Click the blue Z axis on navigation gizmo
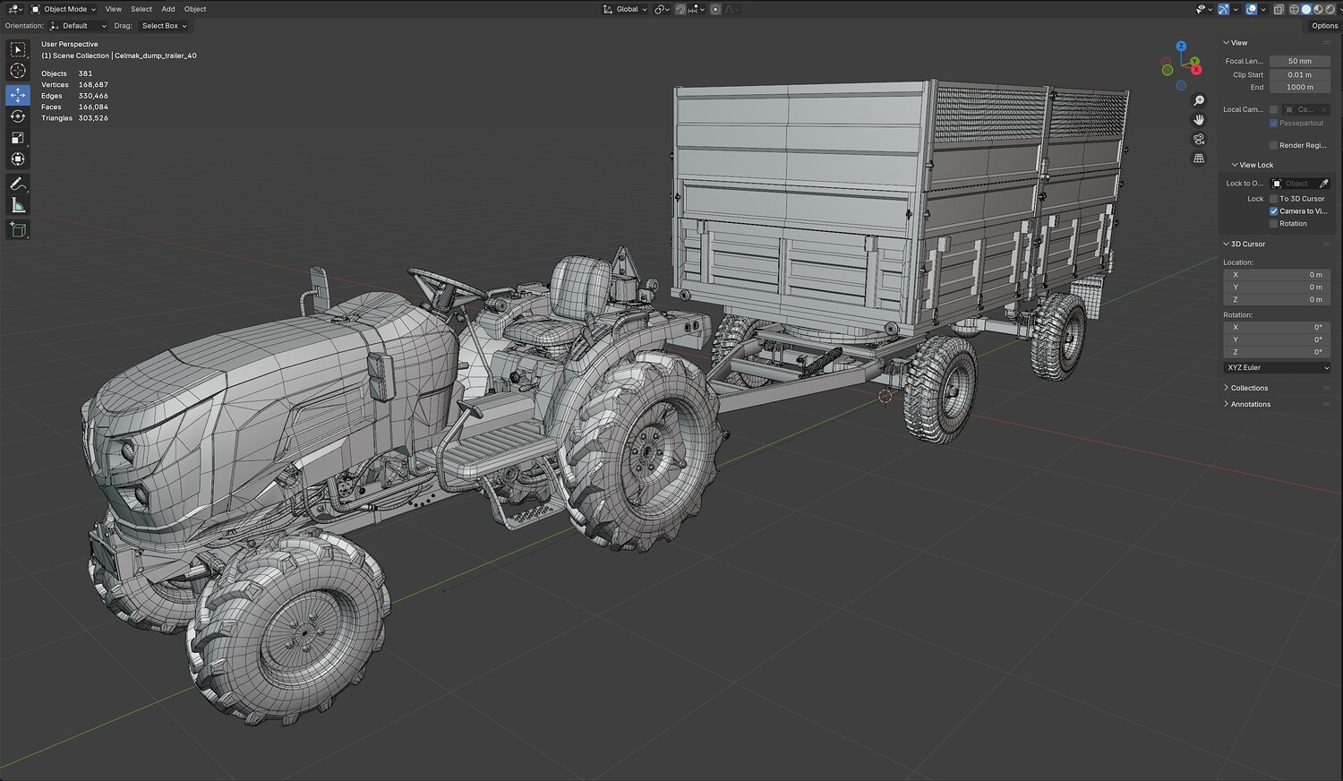The image size is (1343, 781). pyautogui.click(x=1181, y=47)
